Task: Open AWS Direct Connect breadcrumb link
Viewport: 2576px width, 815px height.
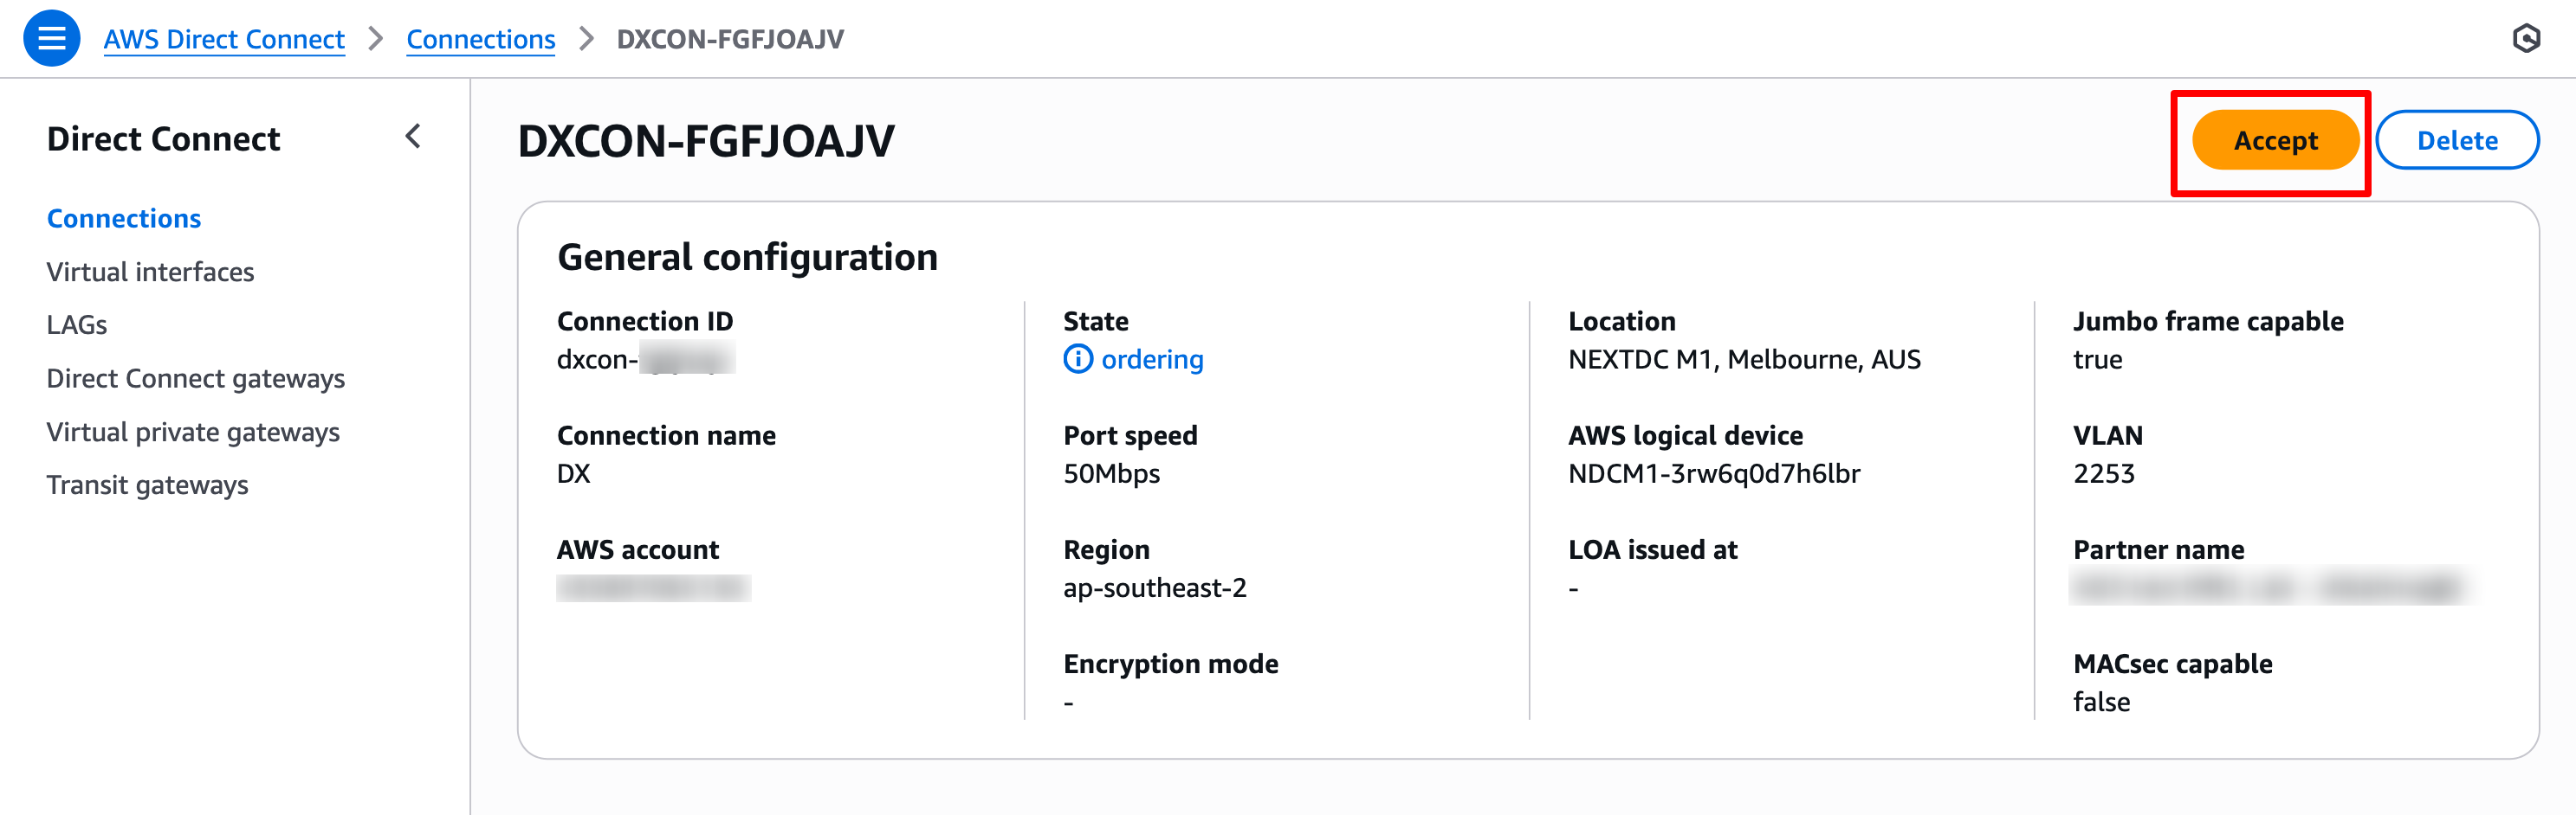Action: pyautogui.click(x=224, y=39)
